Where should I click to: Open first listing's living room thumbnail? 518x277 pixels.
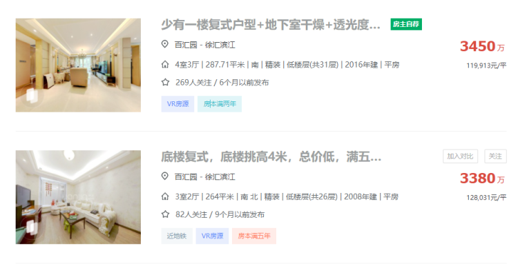click(78, 65)
